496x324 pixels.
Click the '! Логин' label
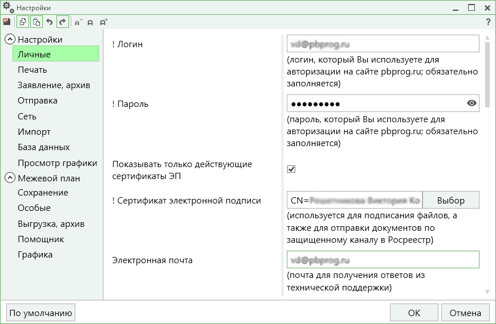127,44
